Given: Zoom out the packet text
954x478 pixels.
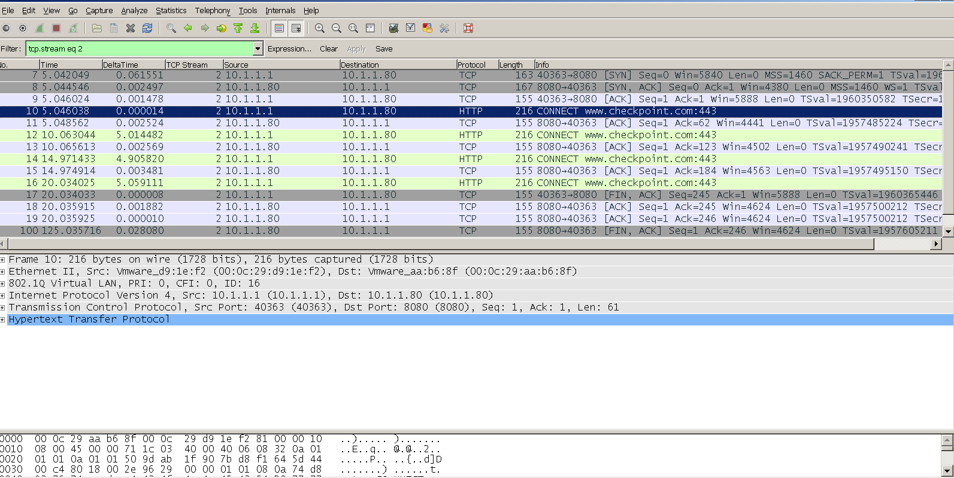Looking at the screenshot, I should point(337,28).
